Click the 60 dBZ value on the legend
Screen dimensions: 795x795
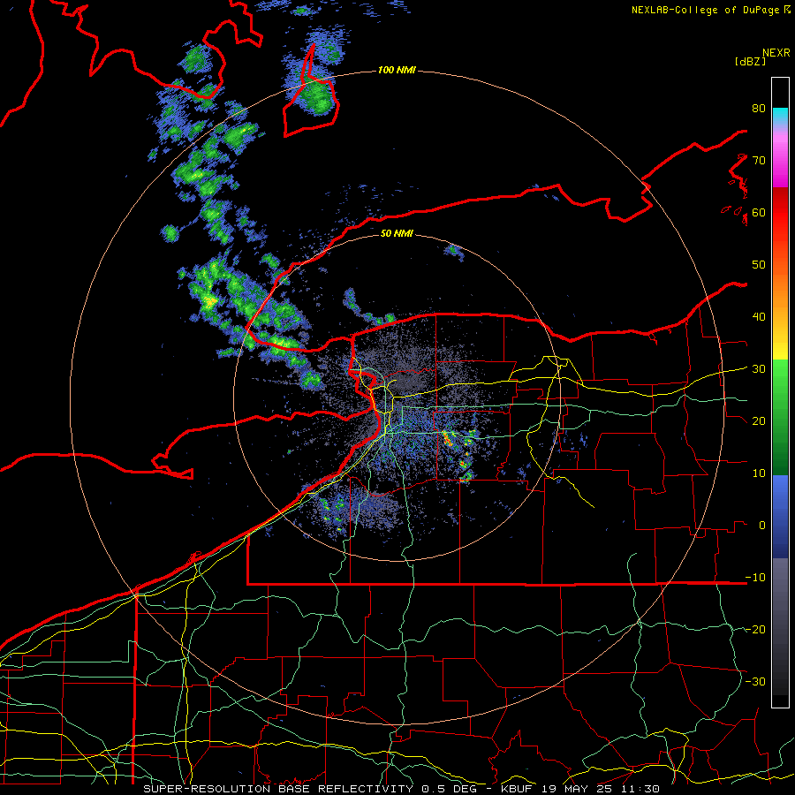click(x=759, y=212)
